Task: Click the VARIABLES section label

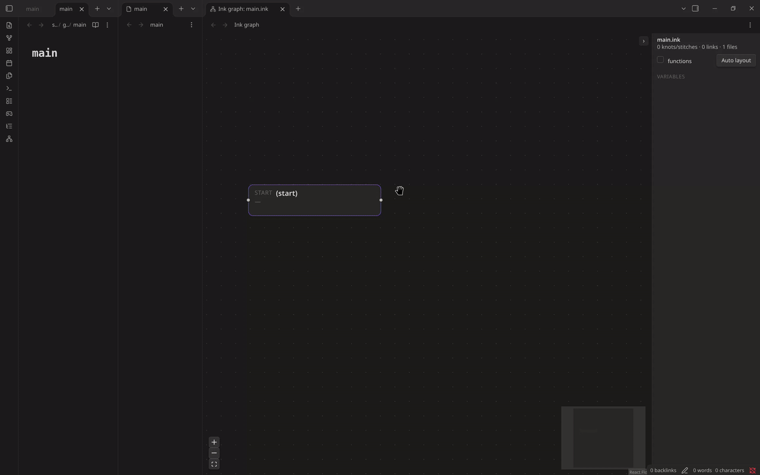Action: click(x=671, y=77)
